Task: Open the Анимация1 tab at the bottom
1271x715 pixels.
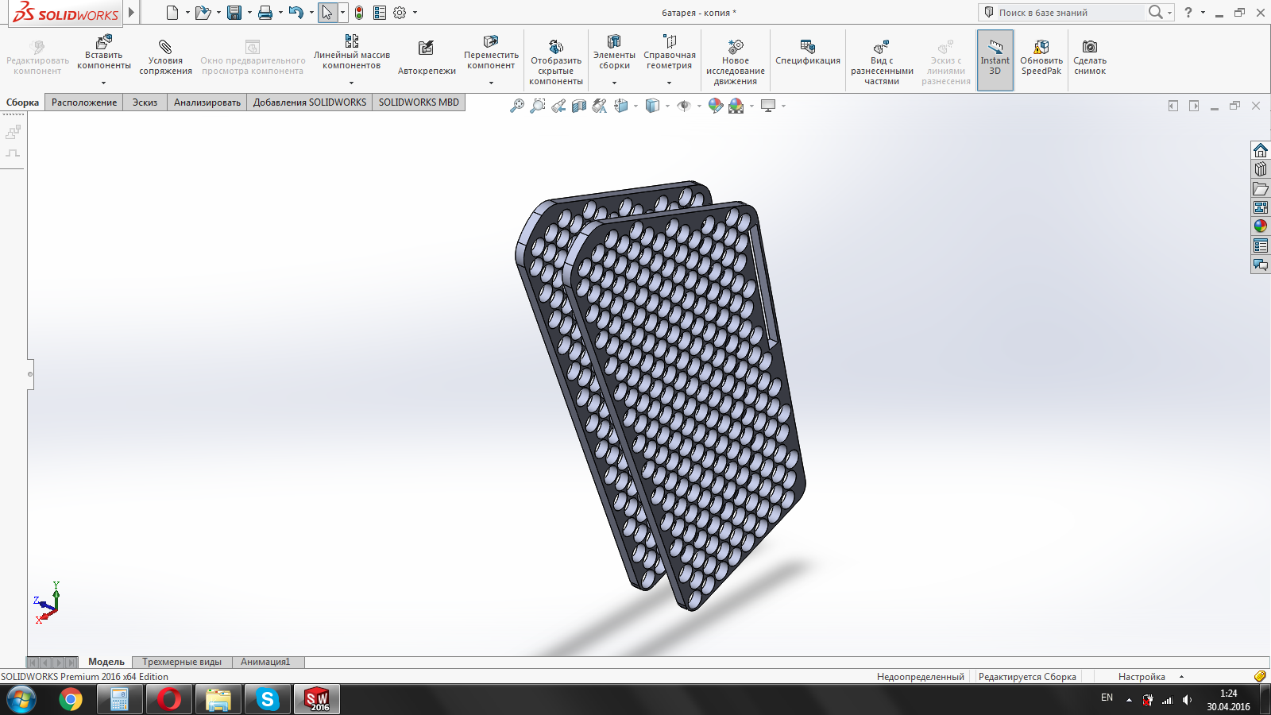Action: pyautogui.click(x=265, y=662)
